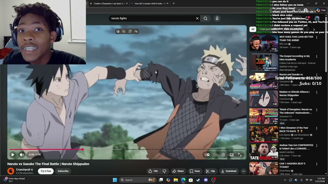Open options for 'CAN 1 HASHIRA BEAT 9 TITANS?' video
This screenshot has height=184, width=328.
click(317, 164)
